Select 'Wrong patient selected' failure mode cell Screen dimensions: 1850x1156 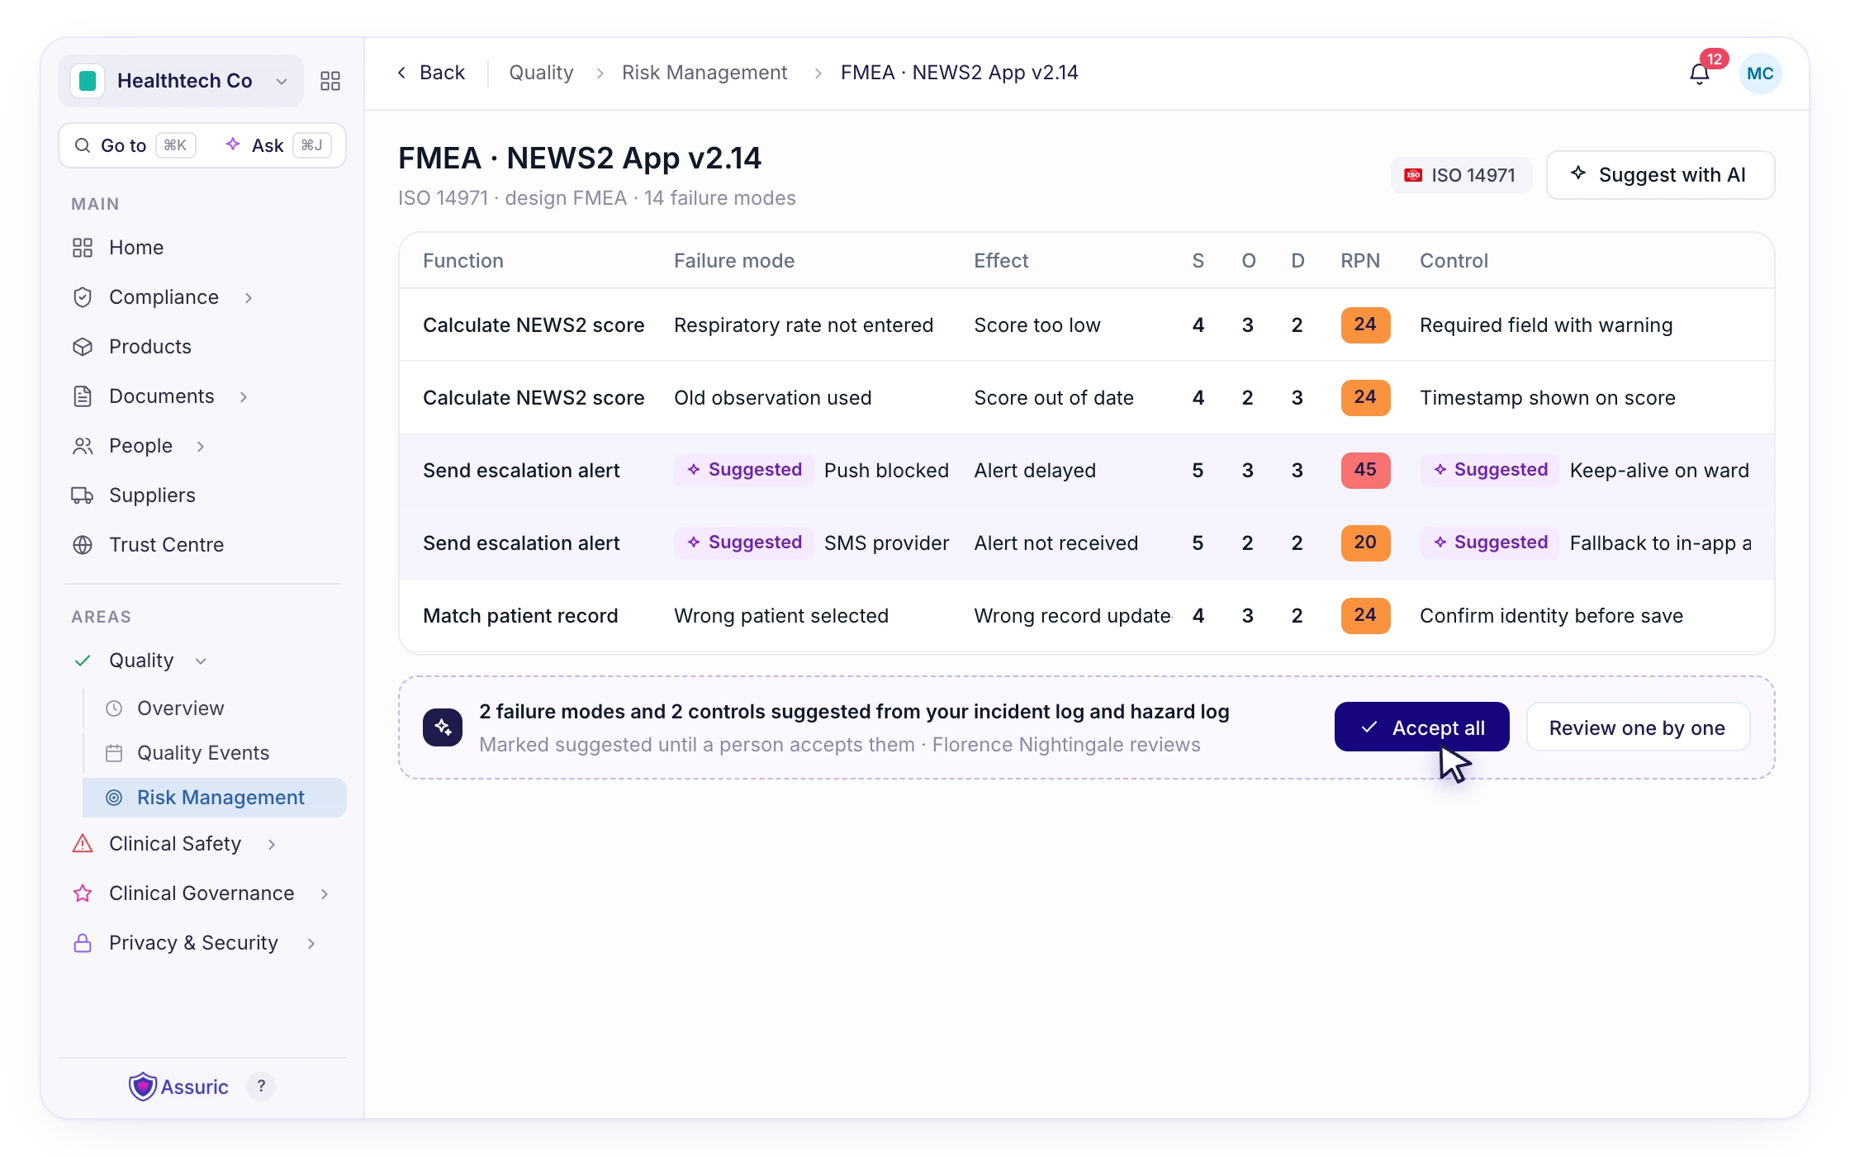pos(780,616)
